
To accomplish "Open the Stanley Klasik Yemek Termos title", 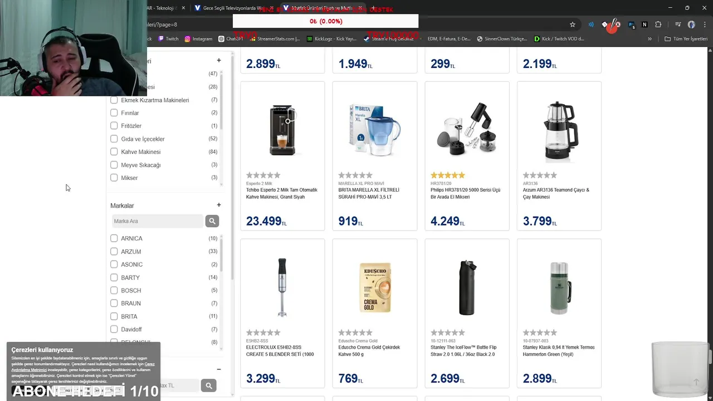I will click(559, 351).
